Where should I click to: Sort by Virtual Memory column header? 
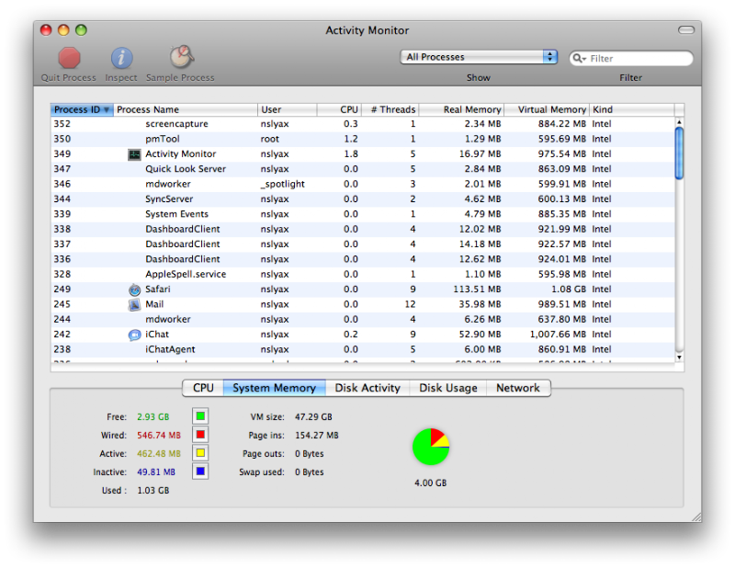click(x=547, y=109)
